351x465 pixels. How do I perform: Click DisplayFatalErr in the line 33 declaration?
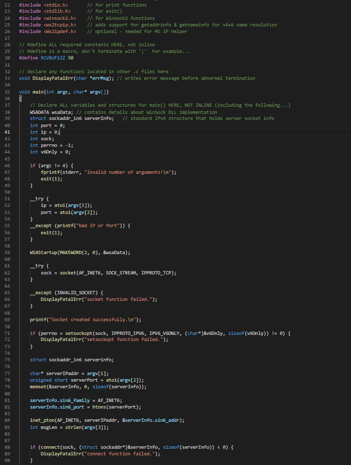pos(53,78)
